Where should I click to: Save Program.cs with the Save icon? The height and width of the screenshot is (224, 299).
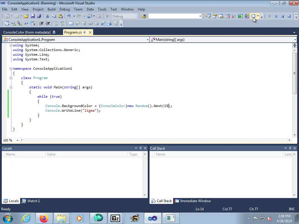(x=33, y=16)
